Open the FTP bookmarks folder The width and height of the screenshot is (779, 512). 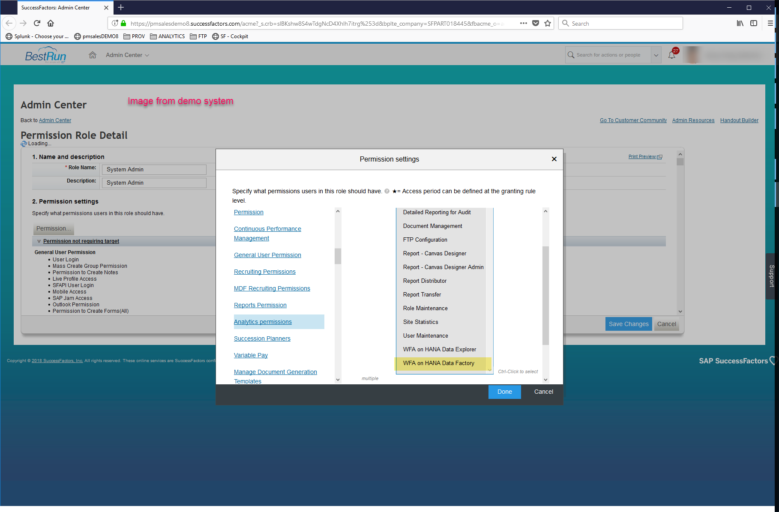pos(198,36)
